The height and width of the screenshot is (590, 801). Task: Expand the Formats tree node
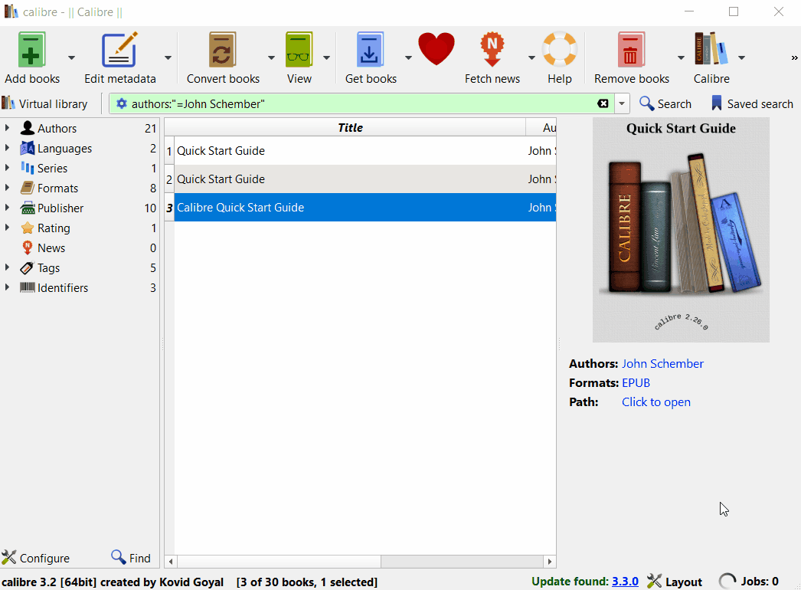click(x=7, y=188)
